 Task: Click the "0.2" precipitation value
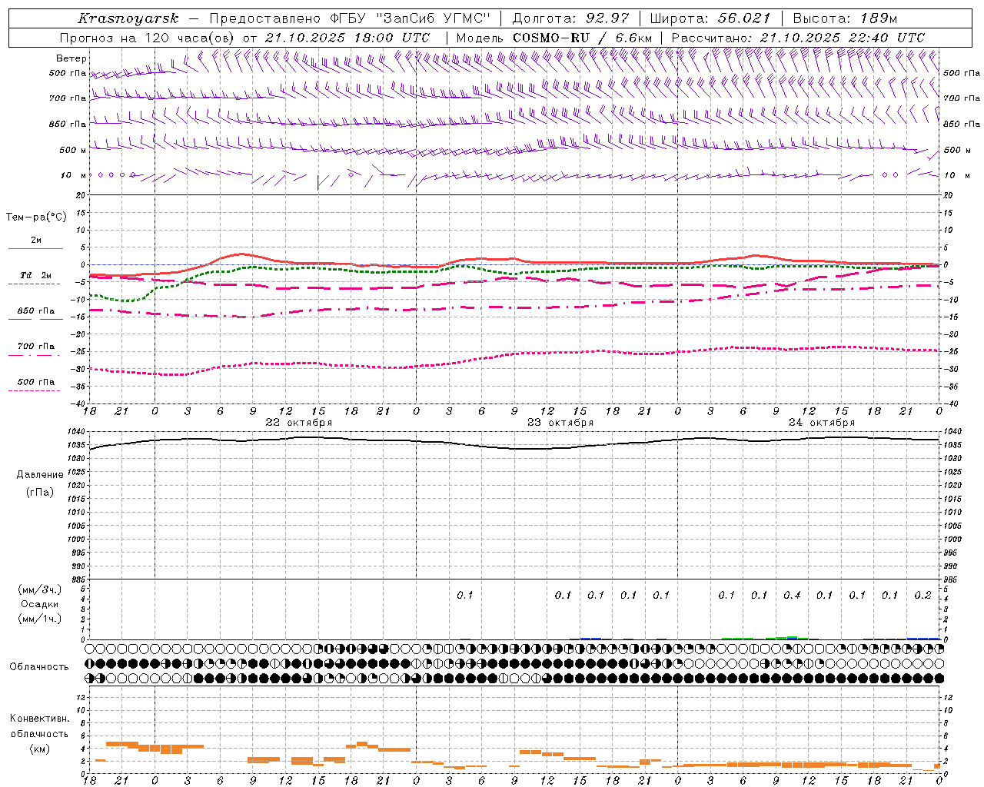pyautogui.click(x=922, y=595)
